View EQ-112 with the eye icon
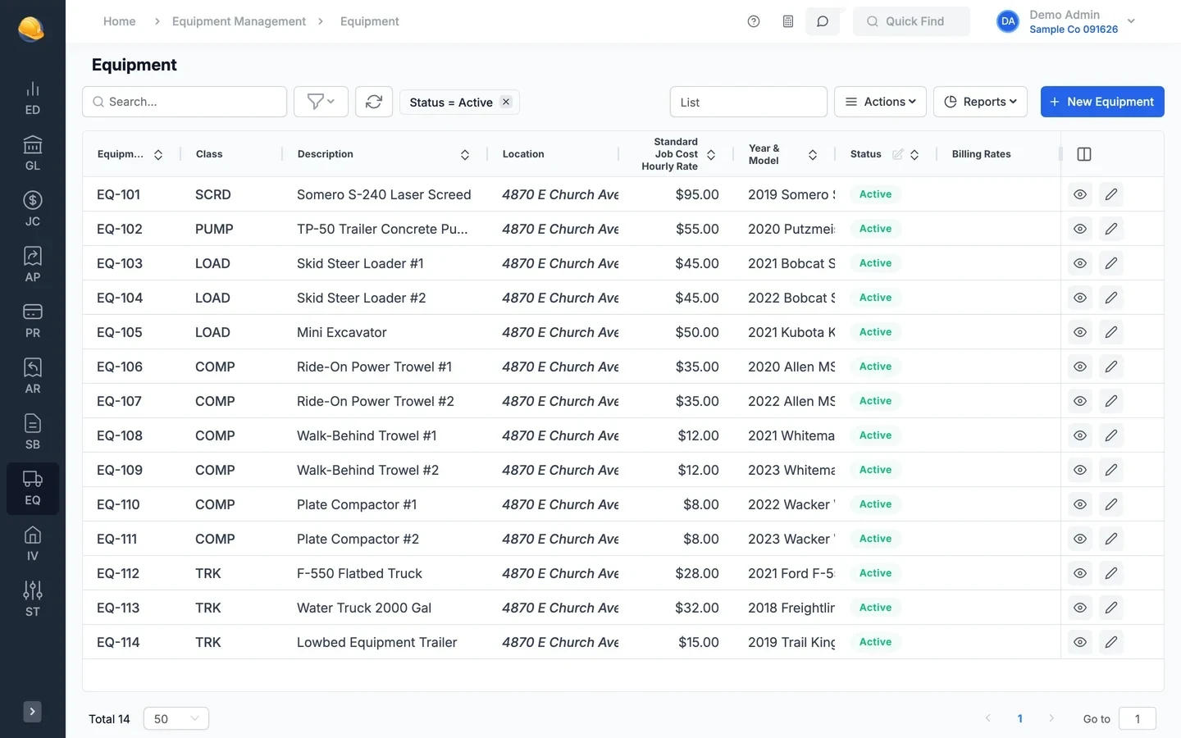This screenshot has width=1181, height=738. click(1080, 573)
